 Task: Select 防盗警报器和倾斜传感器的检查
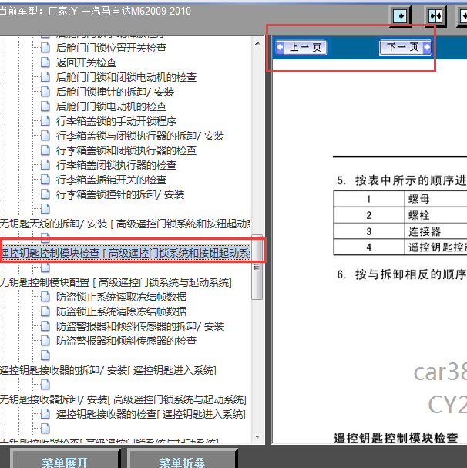[x=126, y=341]
